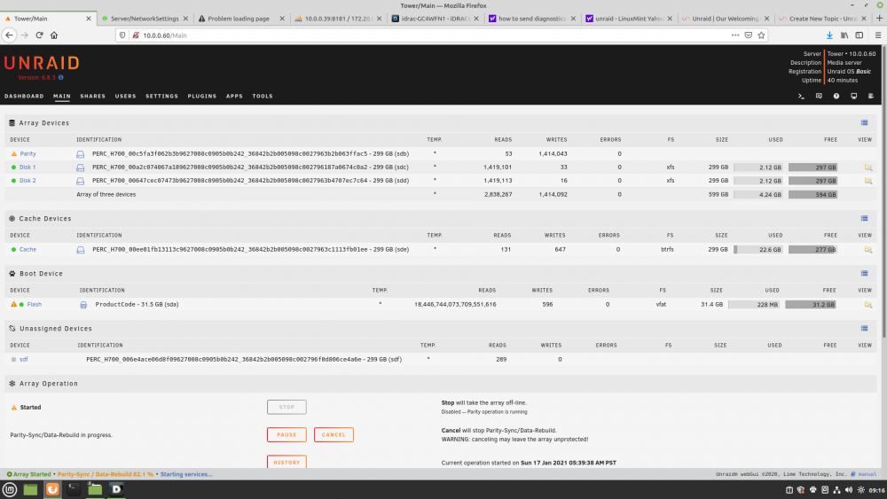Click the Unraid logo
Image resolution: width=887 pixels, height=499 pixels.
(x=42, y=63)
